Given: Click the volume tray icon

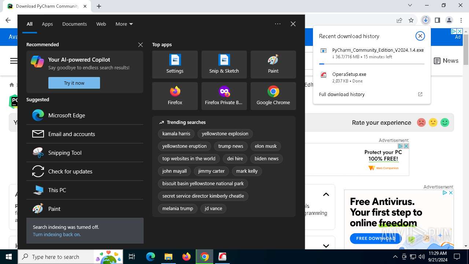Looking at the screenshot, I should tap(422, 257).
